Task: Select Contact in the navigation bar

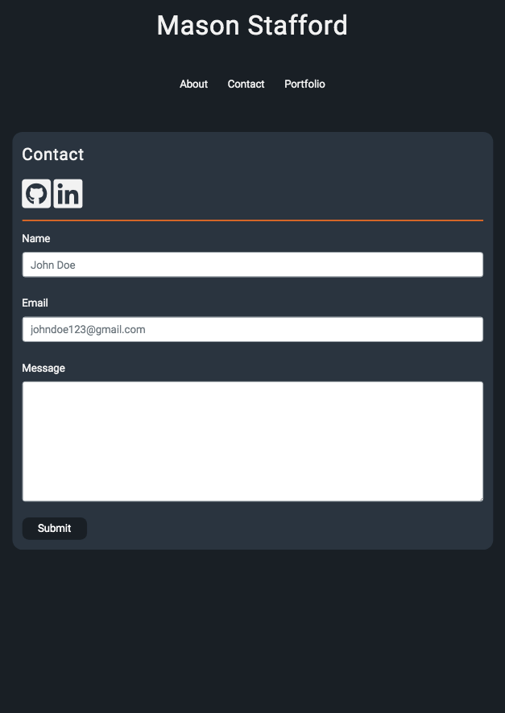Action: 246,84
